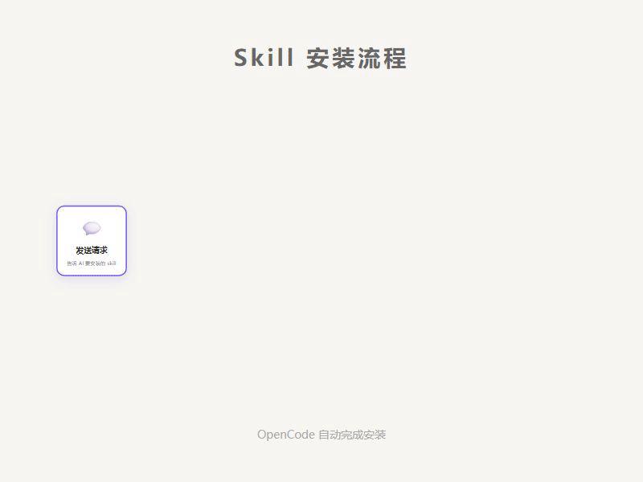Click the speech bubble icon in the card
Image resolution: width=643 pixels, height=482 pixels.
92,228
